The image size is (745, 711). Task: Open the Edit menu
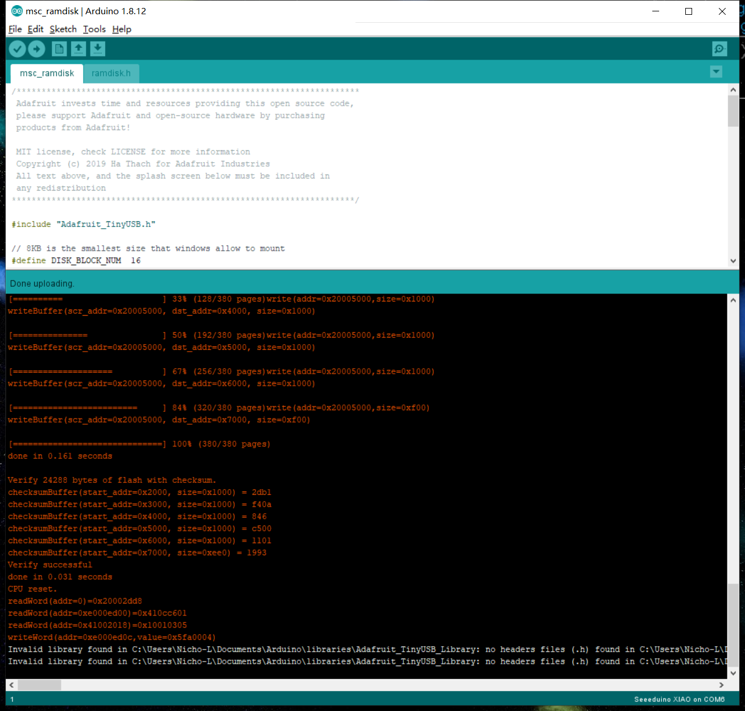click(35, 29)
